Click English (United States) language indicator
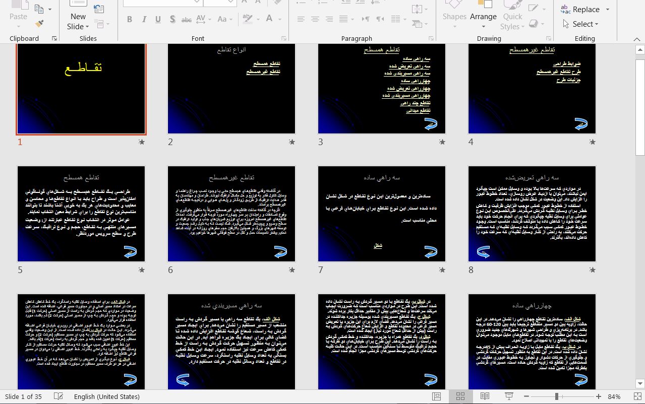Image resolution: width=645 pixels, height=404 pixels. pos(107,396)
